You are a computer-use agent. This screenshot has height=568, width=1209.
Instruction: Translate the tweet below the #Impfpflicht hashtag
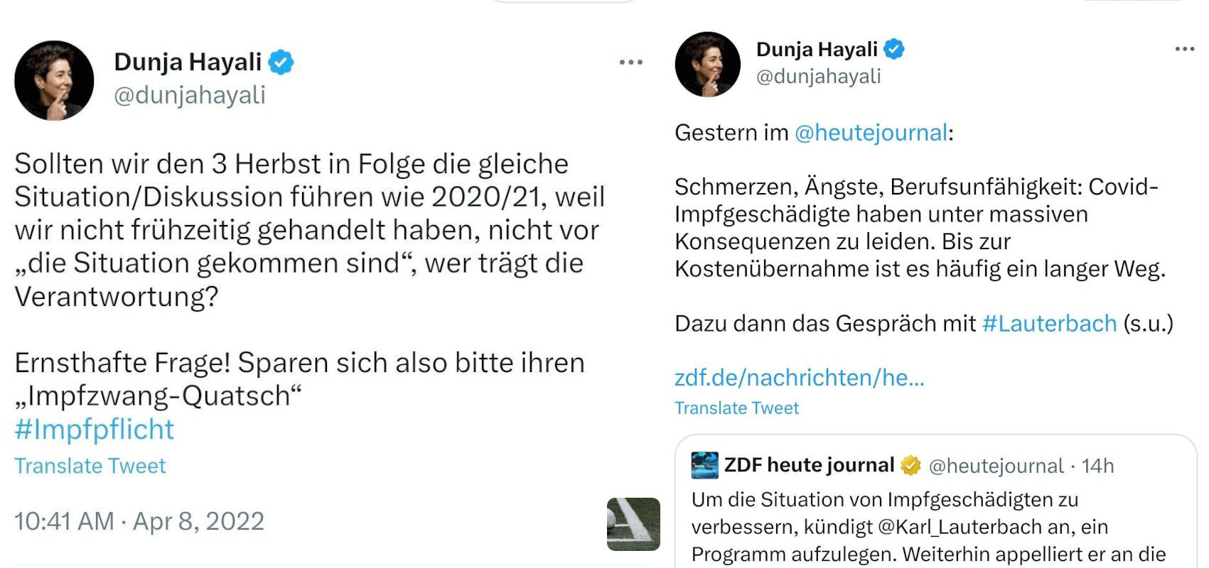90,466
